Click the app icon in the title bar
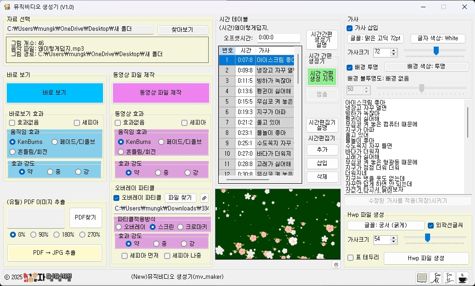 [7, 7]
